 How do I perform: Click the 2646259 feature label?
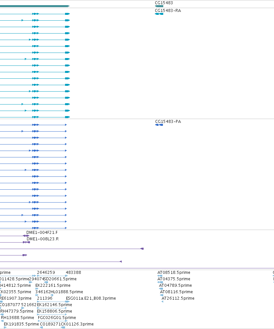click(x=46, y=273)
